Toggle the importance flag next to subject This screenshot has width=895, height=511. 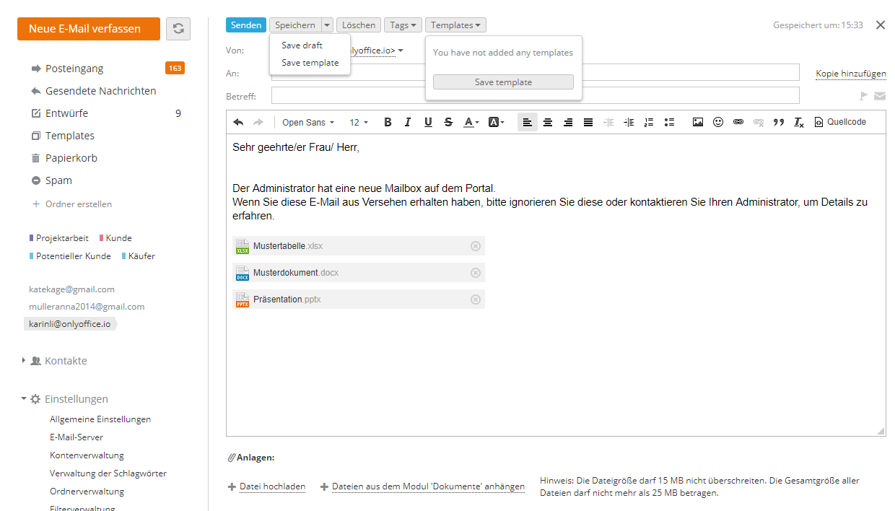point(863,96)
